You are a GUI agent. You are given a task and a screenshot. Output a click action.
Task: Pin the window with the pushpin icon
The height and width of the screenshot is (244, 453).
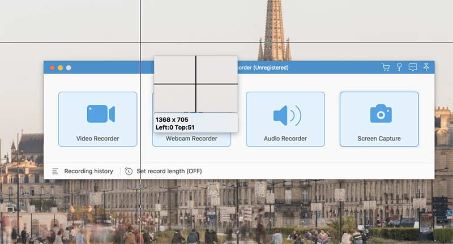[x=426, y=67]
